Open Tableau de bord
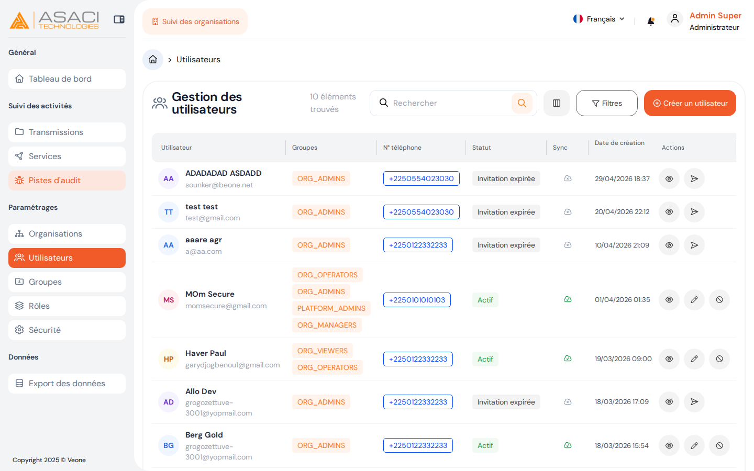 coord(67,79)
